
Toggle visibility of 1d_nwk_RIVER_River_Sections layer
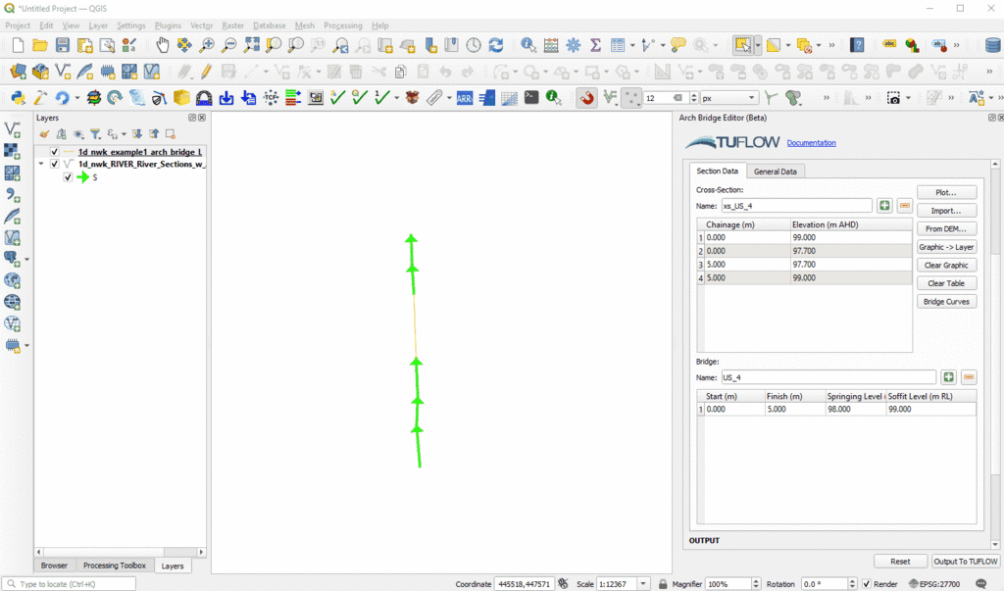(54, 165)
